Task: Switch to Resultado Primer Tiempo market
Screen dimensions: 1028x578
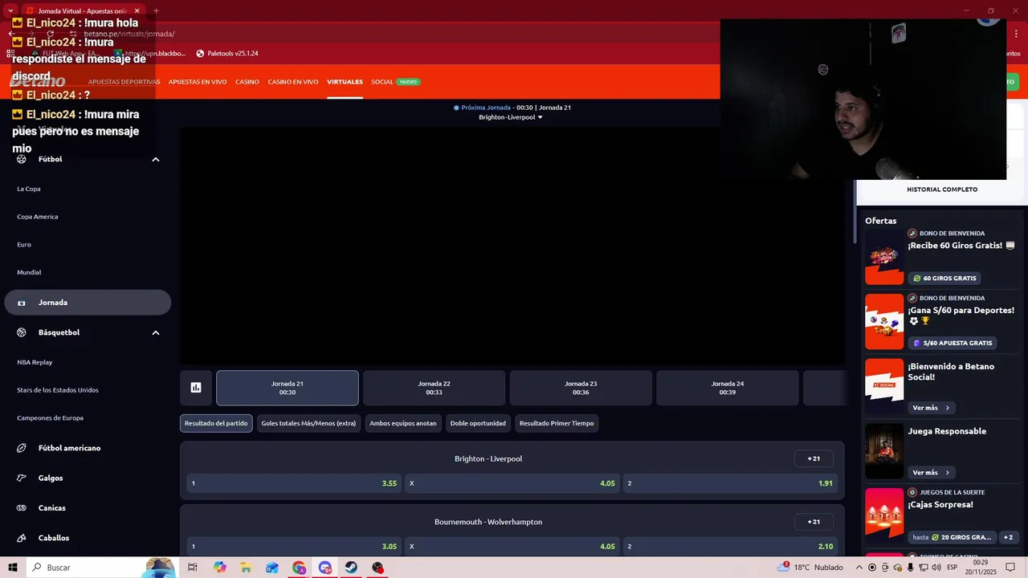Action: point(557,423)
